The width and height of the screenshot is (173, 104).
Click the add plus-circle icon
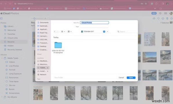[160, 13]
